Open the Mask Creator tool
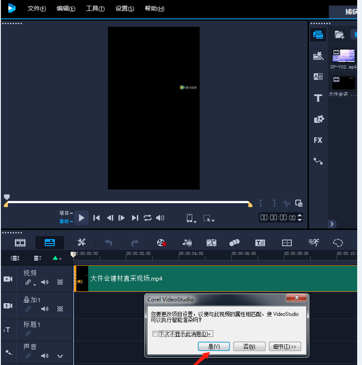This screenshot has width=362, height=365. (x=338, y=243)
